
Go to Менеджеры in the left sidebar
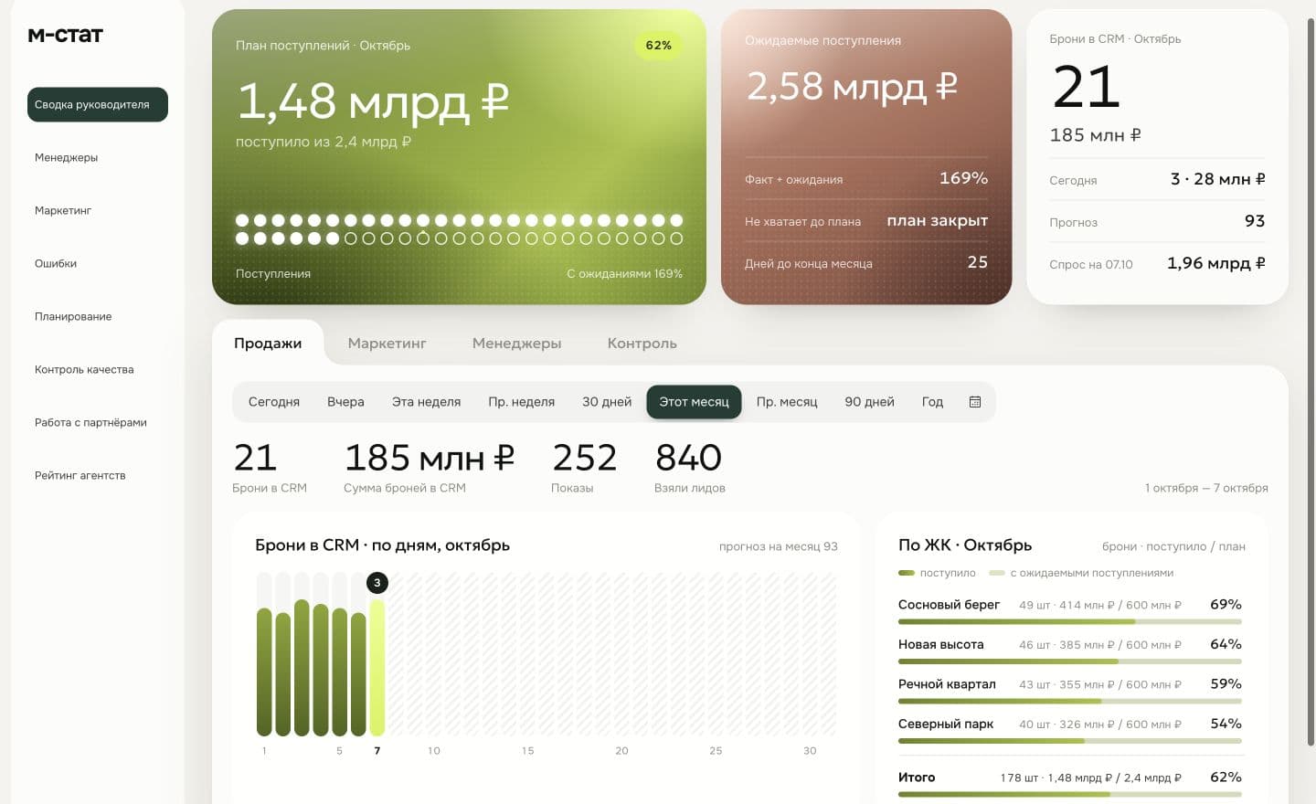click(x=67, y=157)
